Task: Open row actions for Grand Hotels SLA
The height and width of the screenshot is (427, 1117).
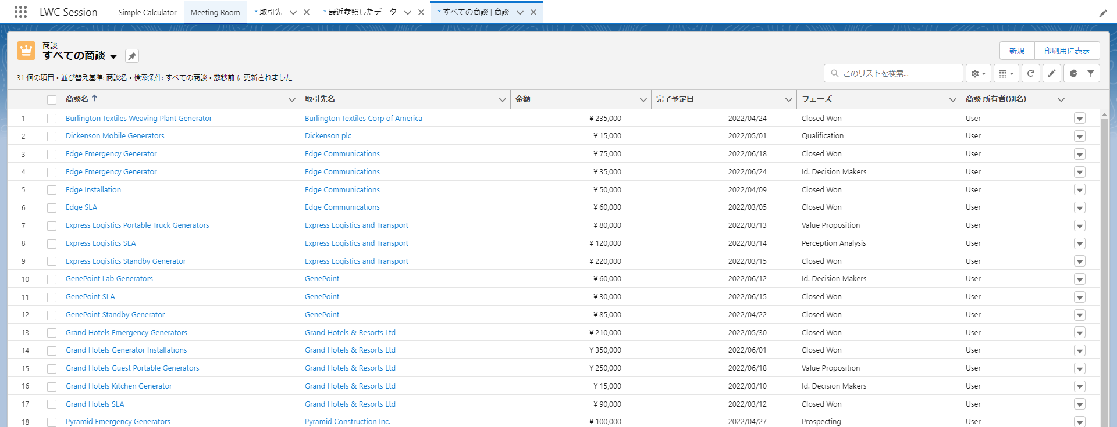Action: 1080,404
